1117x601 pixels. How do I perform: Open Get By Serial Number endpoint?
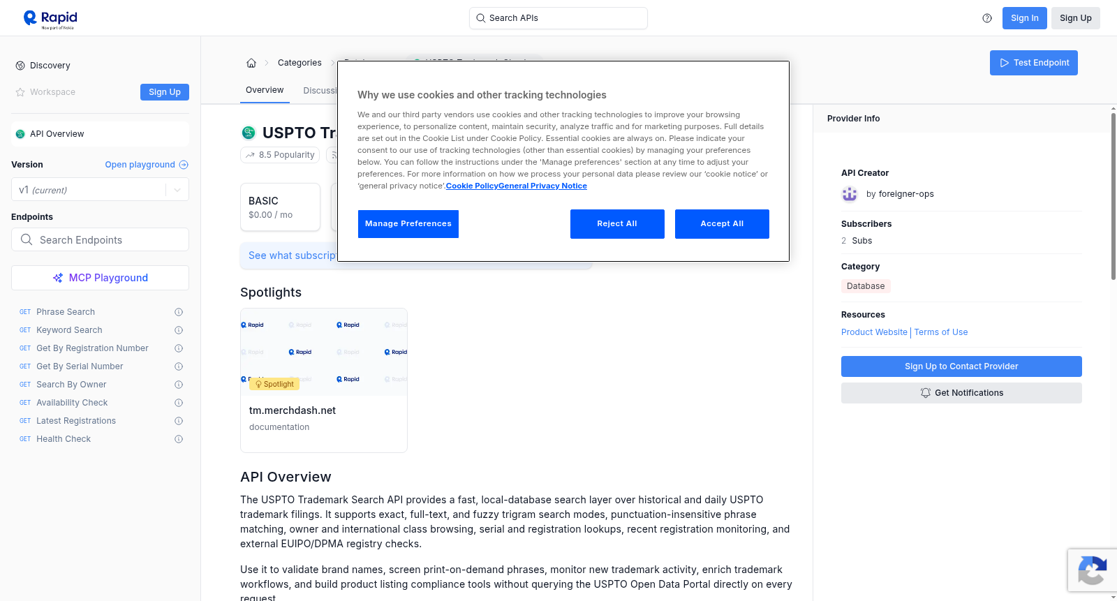pos(80,366)
